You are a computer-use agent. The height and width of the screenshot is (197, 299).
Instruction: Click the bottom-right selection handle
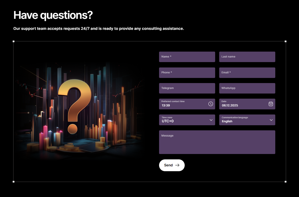pos(286,182)
